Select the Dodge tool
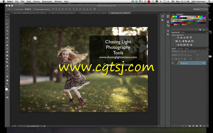The image size is (213, 133). tap(7, 63)
